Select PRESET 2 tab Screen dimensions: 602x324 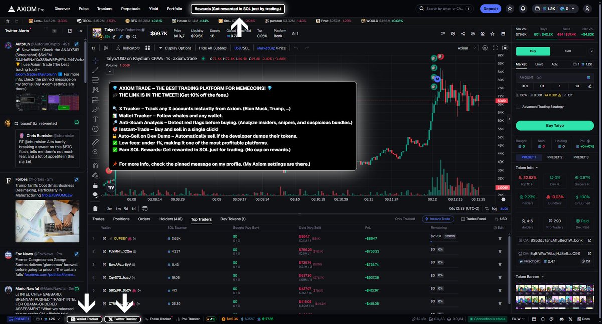(x=554, y=157)
